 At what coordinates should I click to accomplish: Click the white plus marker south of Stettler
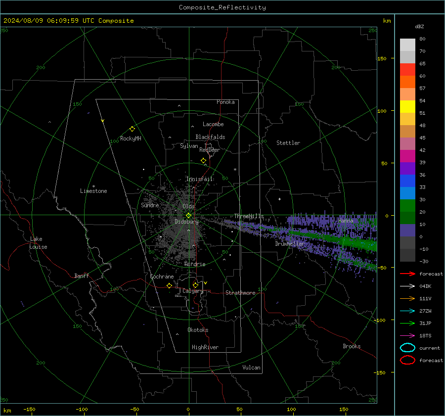(279, 199)
